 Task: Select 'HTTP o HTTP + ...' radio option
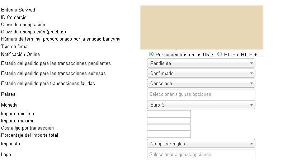coord(220,54)
